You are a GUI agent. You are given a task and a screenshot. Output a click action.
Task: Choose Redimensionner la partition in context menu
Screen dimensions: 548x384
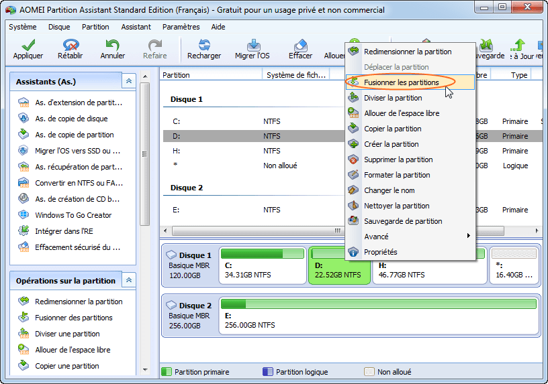pyautogui.click(x=410, y=52)
